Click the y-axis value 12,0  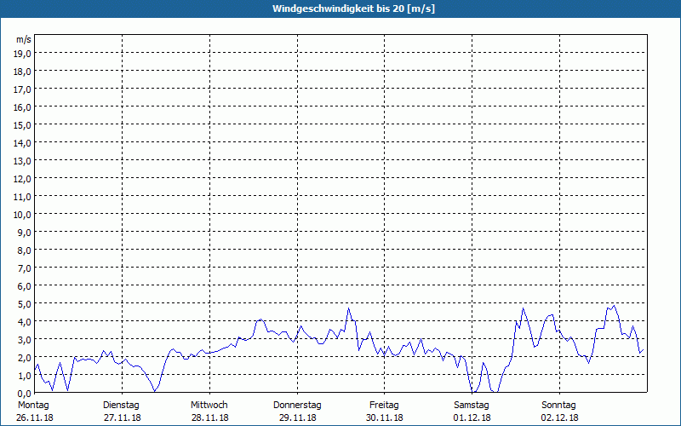22,179
